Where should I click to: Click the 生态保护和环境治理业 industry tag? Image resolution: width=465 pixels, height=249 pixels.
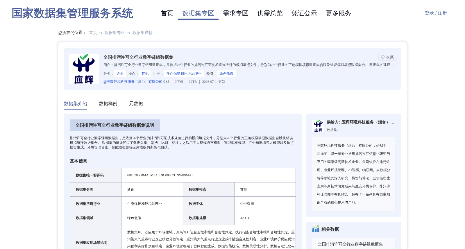[184, 74]
